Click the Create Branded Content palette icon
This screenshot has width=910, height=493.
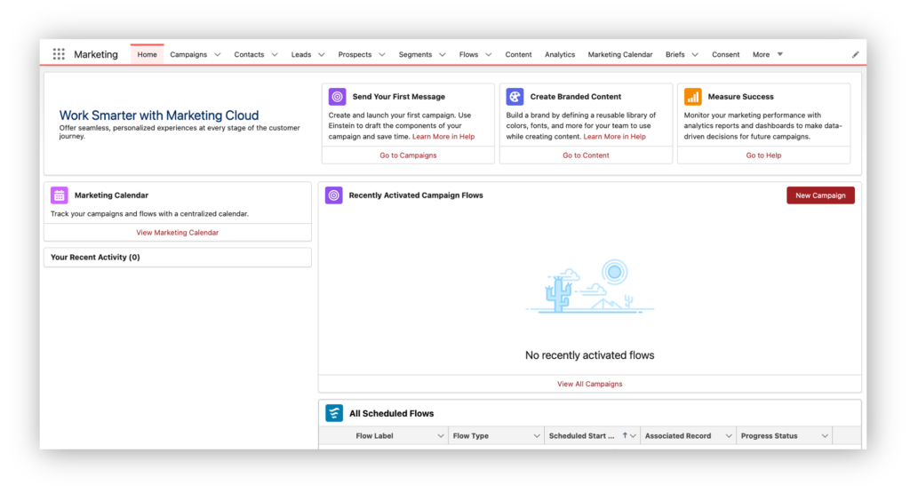tap(515, 96)
